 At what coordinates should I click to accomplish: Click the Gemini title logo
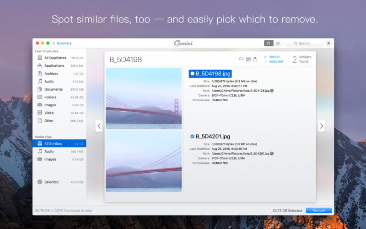pyautogui.click(x=183, y=44)
